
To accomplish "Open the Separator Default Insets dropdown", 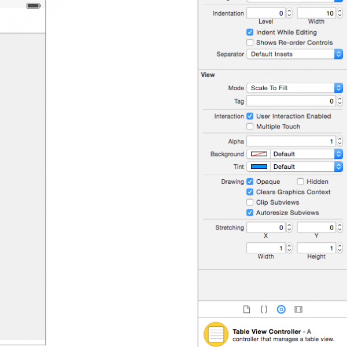I will 294,54.
